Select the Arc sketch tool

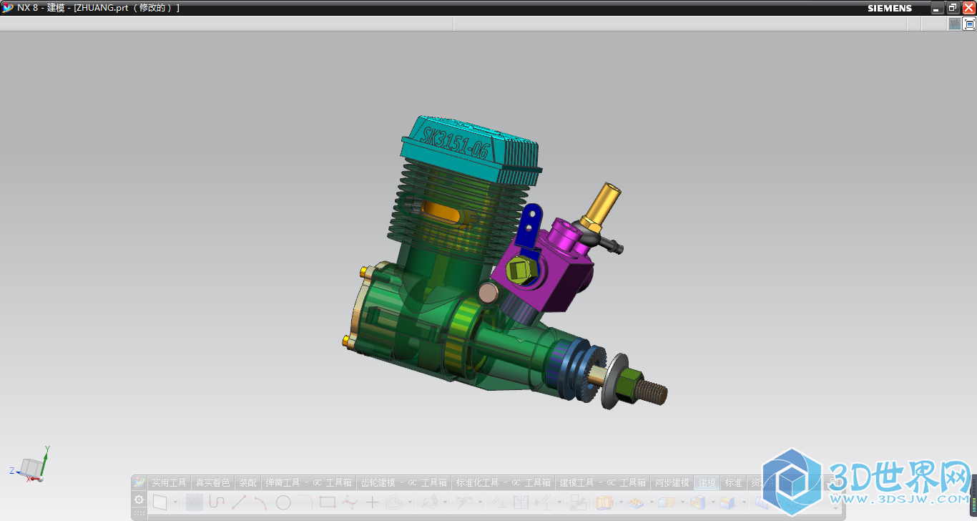[260, 502]
